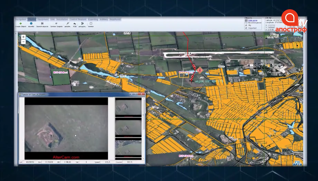
Task: Open the Date range link
Action: tap(253, 20)
